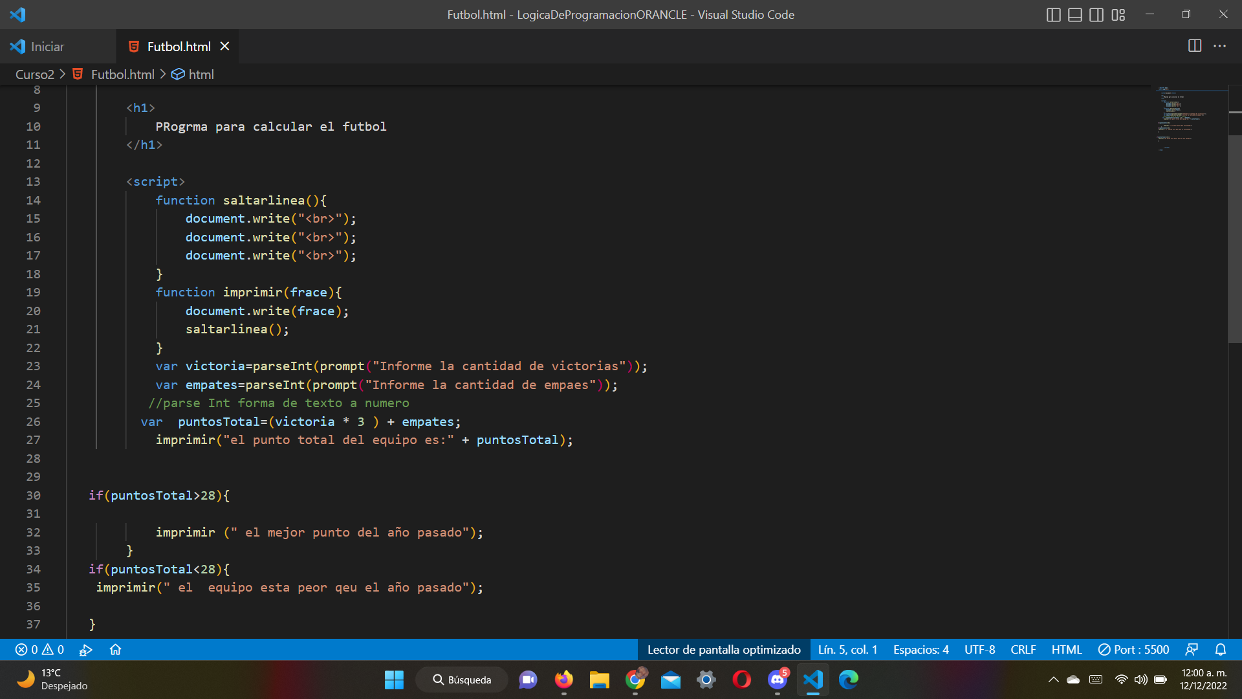Open File Explorer from taskbar
This screenshot has height=699, width=1242.
pos(600,680)
